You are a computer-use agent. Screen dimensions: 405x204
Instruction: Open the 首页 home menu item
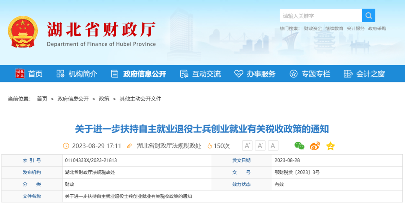pos(29,74)
